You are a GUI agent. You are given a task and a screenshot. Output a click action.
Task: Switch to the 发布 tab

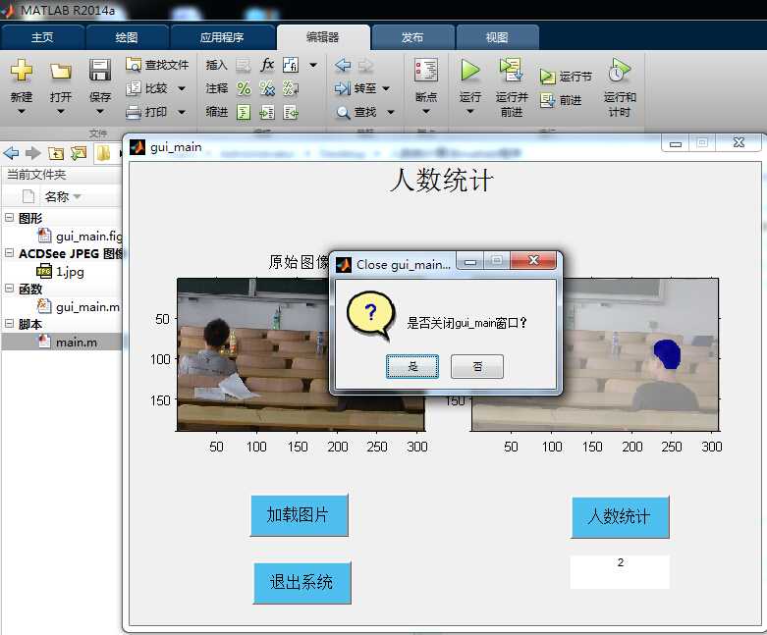point(412,37)
